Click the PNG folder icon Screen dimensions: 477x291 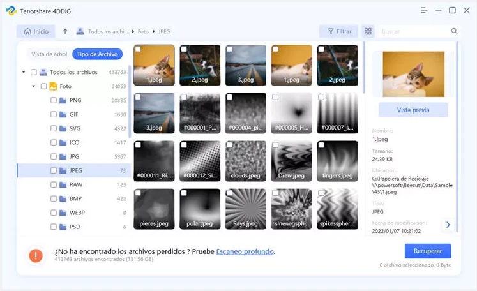point(63,100)
